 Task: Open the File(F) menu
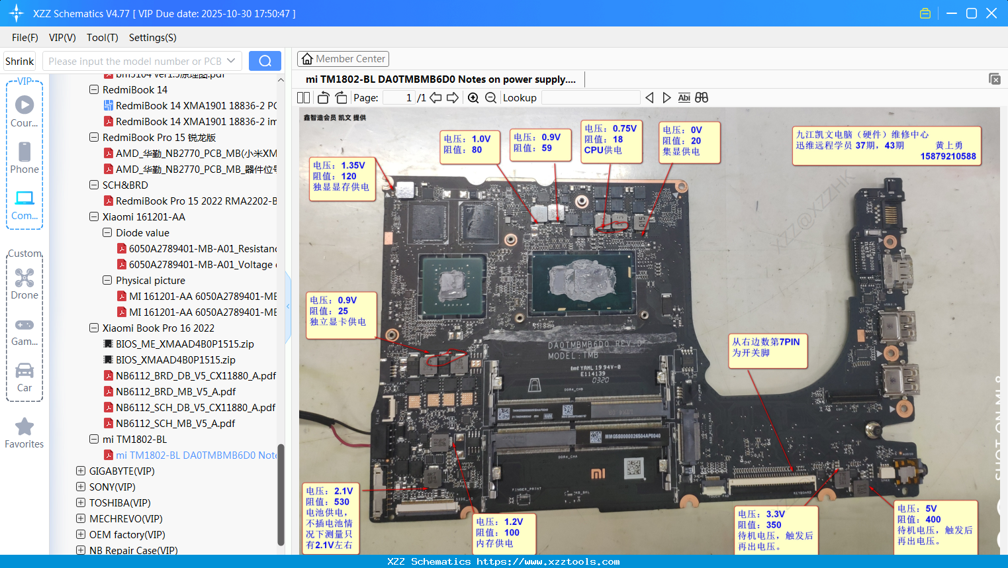(x=25, y=38)
